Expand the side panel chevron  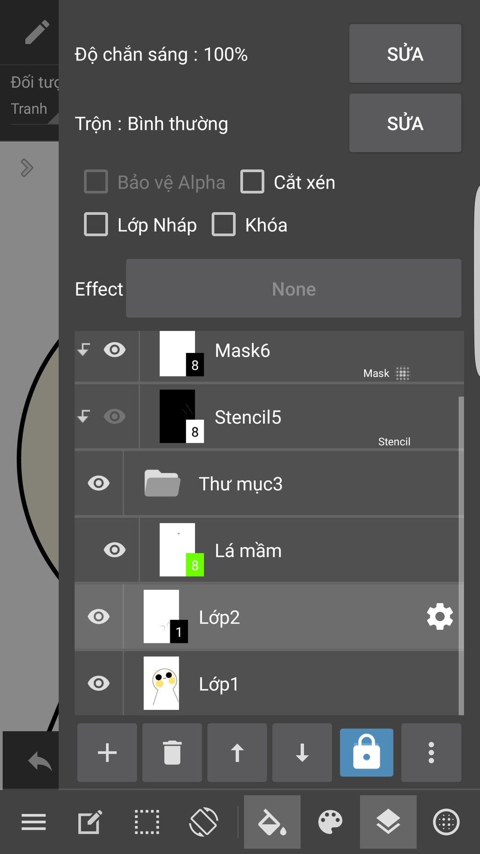tap(27, 168)
